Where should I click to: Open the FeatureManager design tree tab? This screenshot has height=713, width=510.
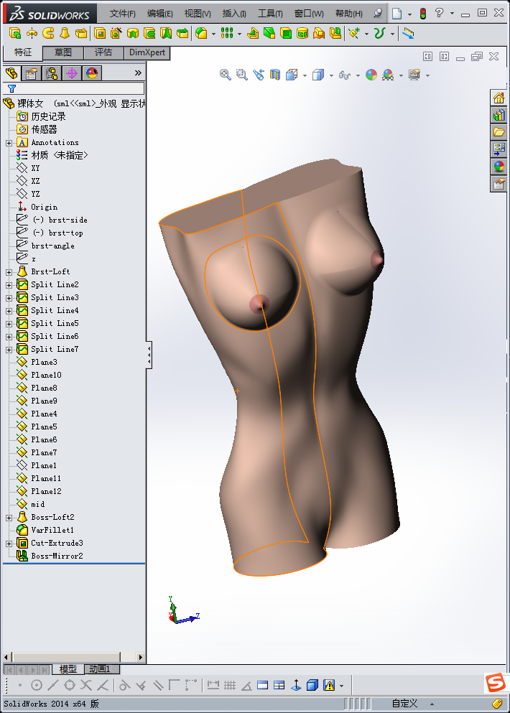click(x=11, y=73)
